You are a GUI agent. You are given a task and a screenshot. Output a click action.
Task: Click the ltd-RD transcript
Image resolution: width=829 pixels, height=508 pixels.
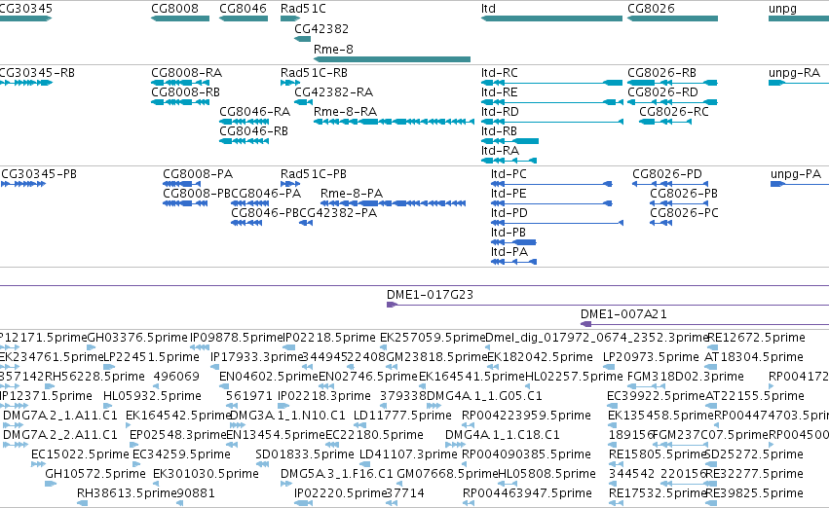pos(552,122)
